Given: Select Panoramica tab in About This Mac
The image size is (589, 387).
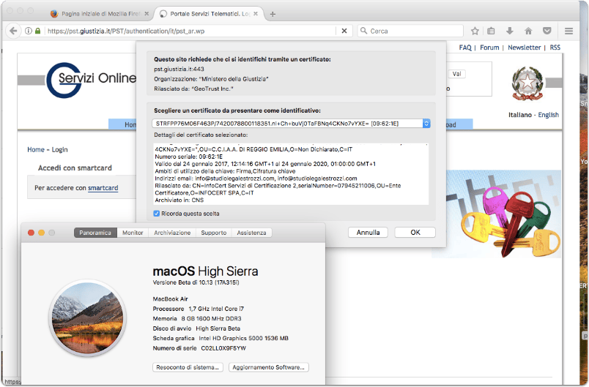Looking at the screenshot, I should tap(95, 233).
